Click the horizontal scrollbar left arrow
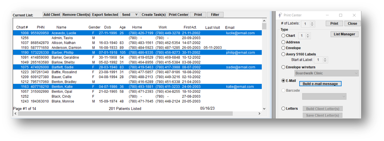Screen dimensions: 384x141 coord(15,114)
